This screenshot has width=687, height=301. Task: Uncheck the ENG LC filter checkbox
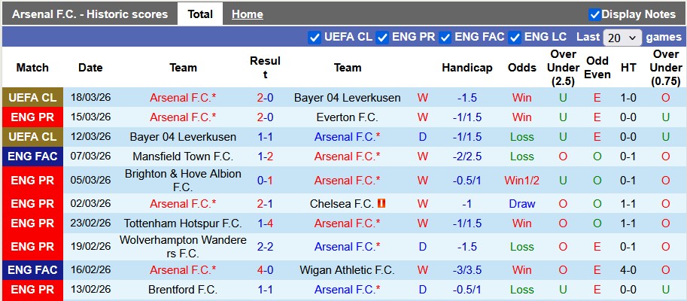[x=515, y=37]
